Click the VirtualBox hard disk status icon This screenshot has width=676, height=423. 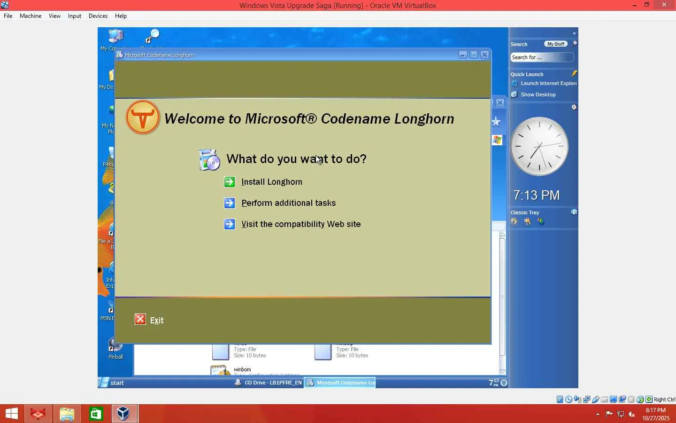point(560,399)
